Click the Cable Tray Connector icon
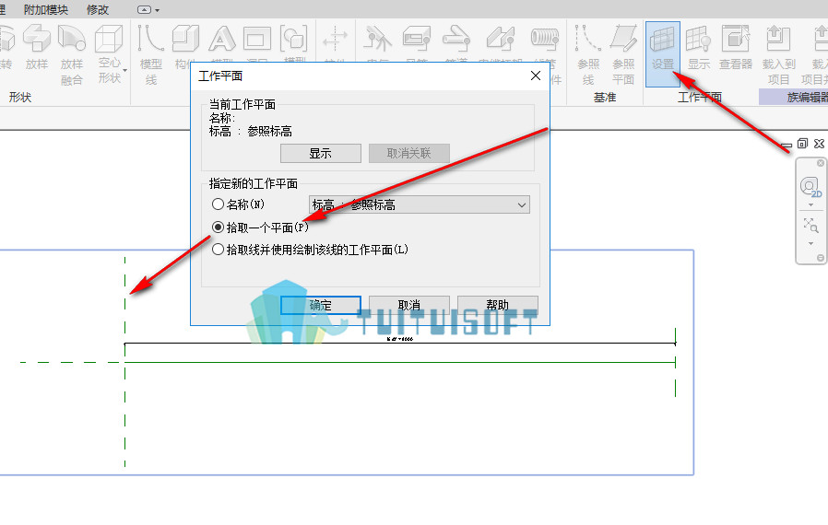The height and width of the screenshot is (525, 828). click(x=500, y=39)
